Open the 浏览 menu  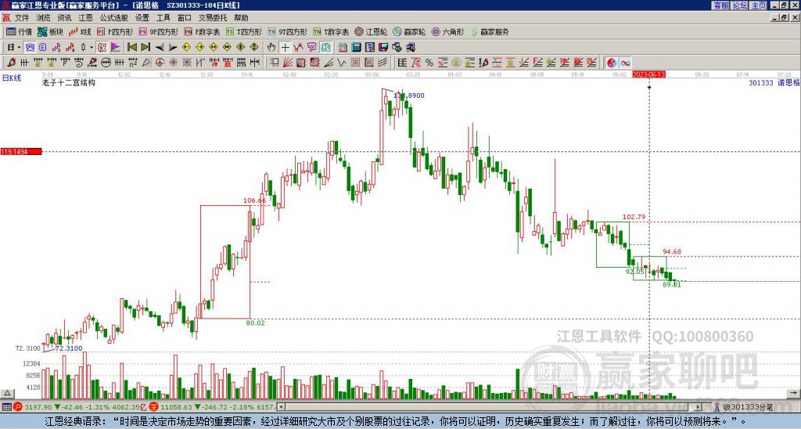click(x=44, y=18)
